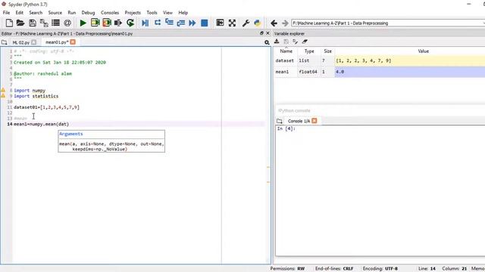Select the dataset variable row
485x272 pixels.
coord(380,60)
